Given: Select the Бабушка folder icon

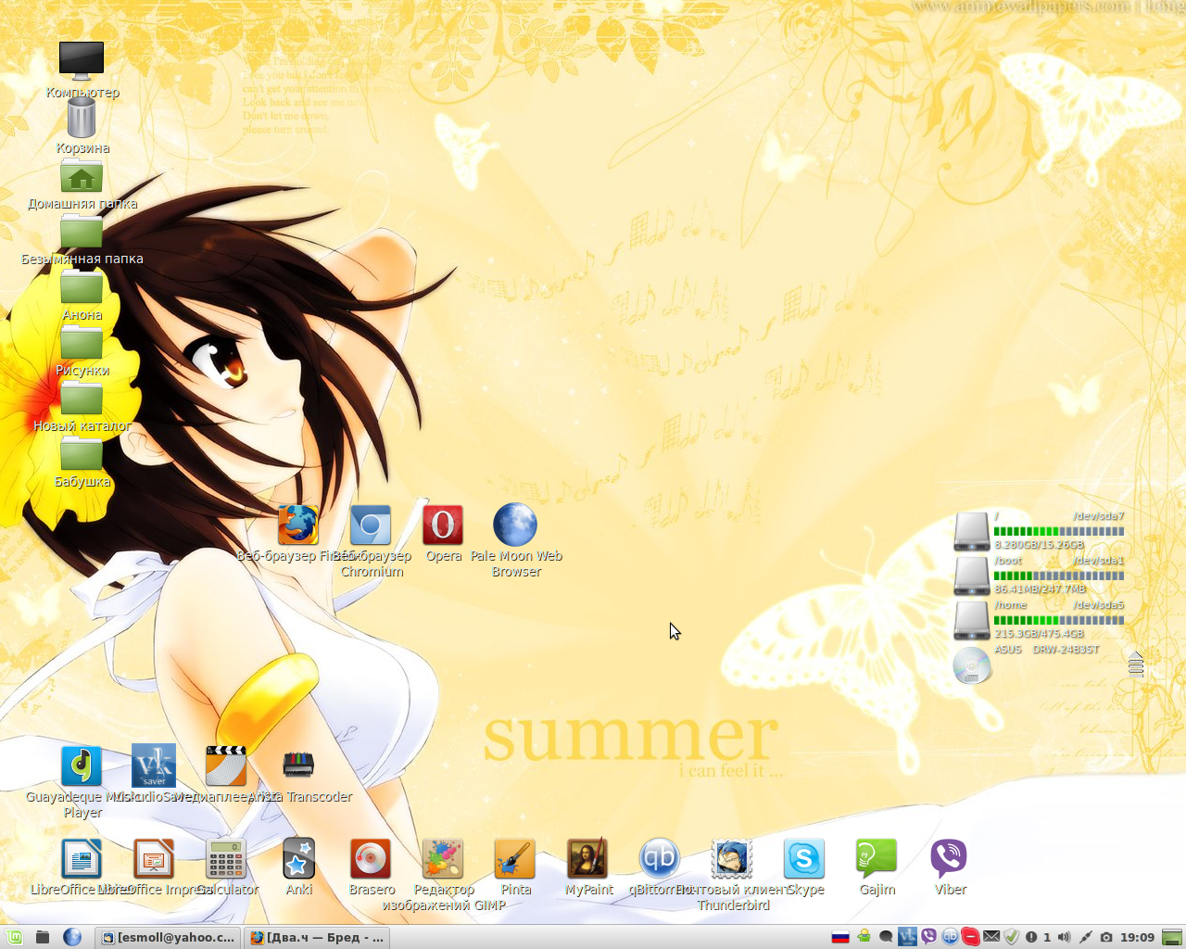Looking at the screenshot, I should point(82,454).
